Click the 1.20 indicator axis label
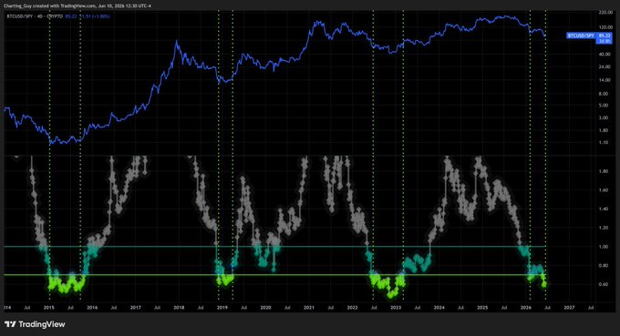 pyautogui.click(x=604, y=228)
